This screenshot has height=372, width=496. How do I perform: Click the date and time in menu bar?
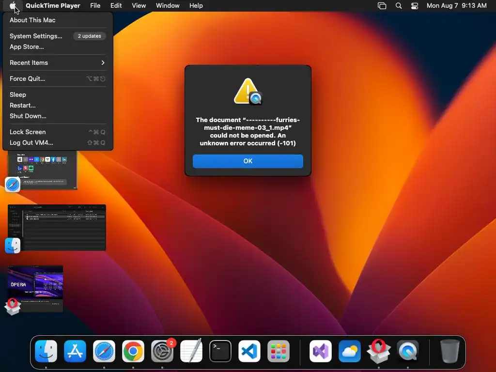[x=456, y=5]
